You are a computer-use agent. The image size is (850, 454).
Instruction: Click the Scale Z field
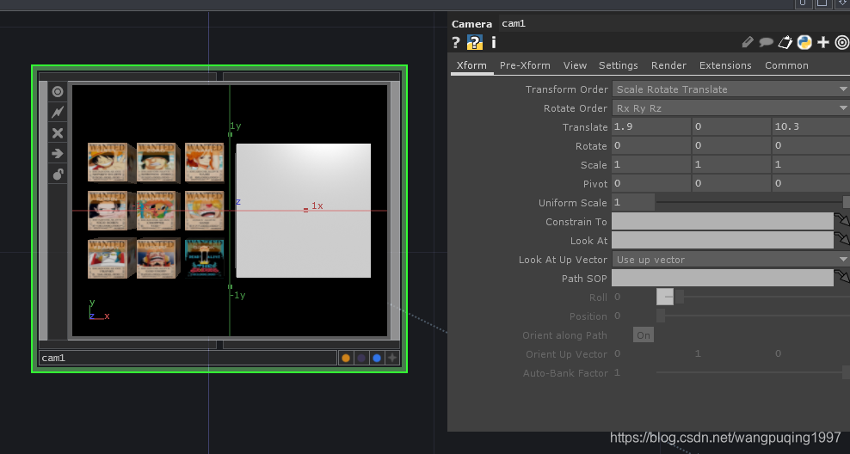pyautogui.click(x=811, y=165)
